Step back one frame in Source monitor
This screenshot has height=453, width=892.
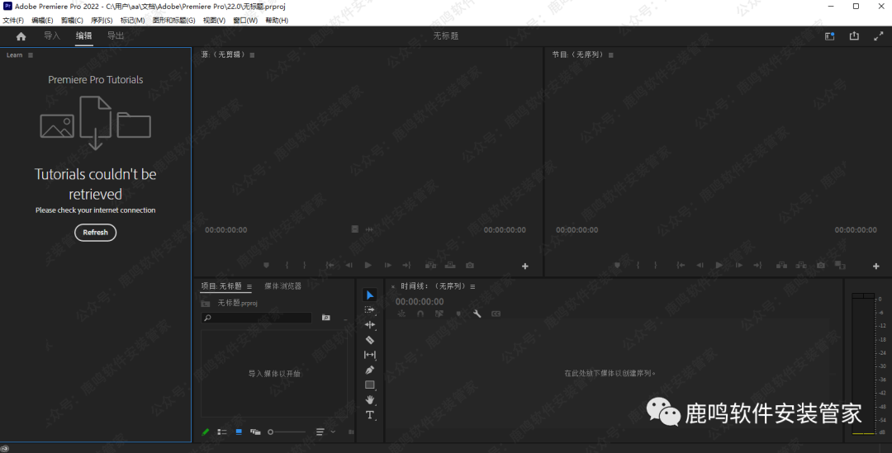click(x=349, y=266)
